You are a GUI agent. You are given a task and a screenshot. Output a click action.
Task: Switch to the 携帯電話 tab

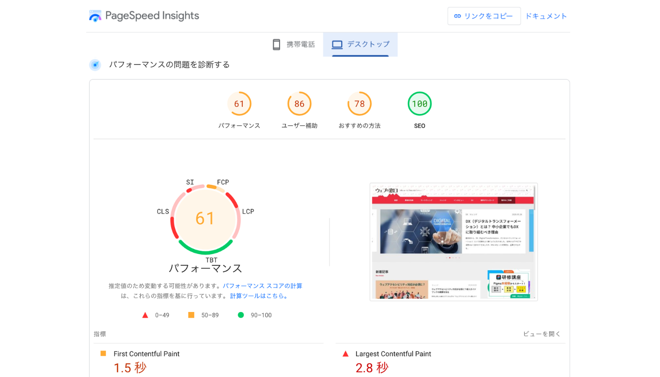pos(293,45)
